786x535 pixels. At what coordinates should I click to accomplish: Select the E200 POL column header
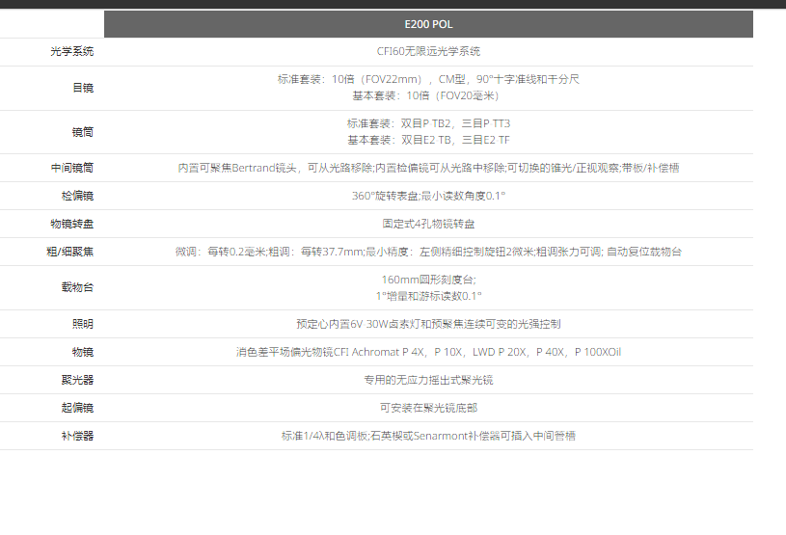pos(428,24)
